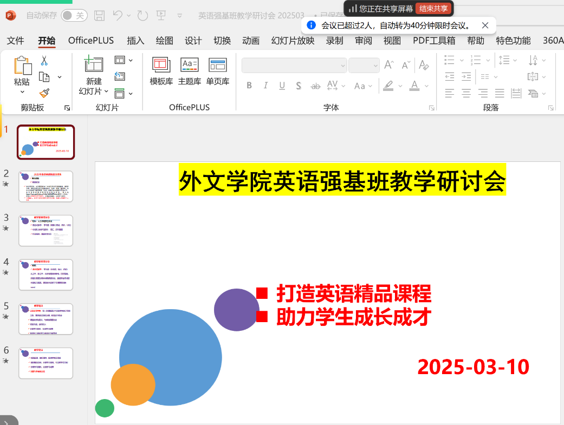The image size is (564, 425).
Task: Click the Save floppy disk icon
Action: tap(99, 15)
